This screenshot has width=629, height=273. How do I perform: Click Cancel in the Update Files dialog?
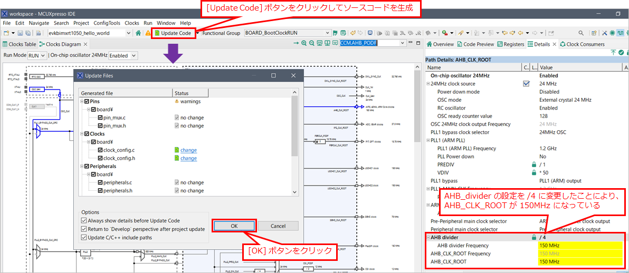278,226
